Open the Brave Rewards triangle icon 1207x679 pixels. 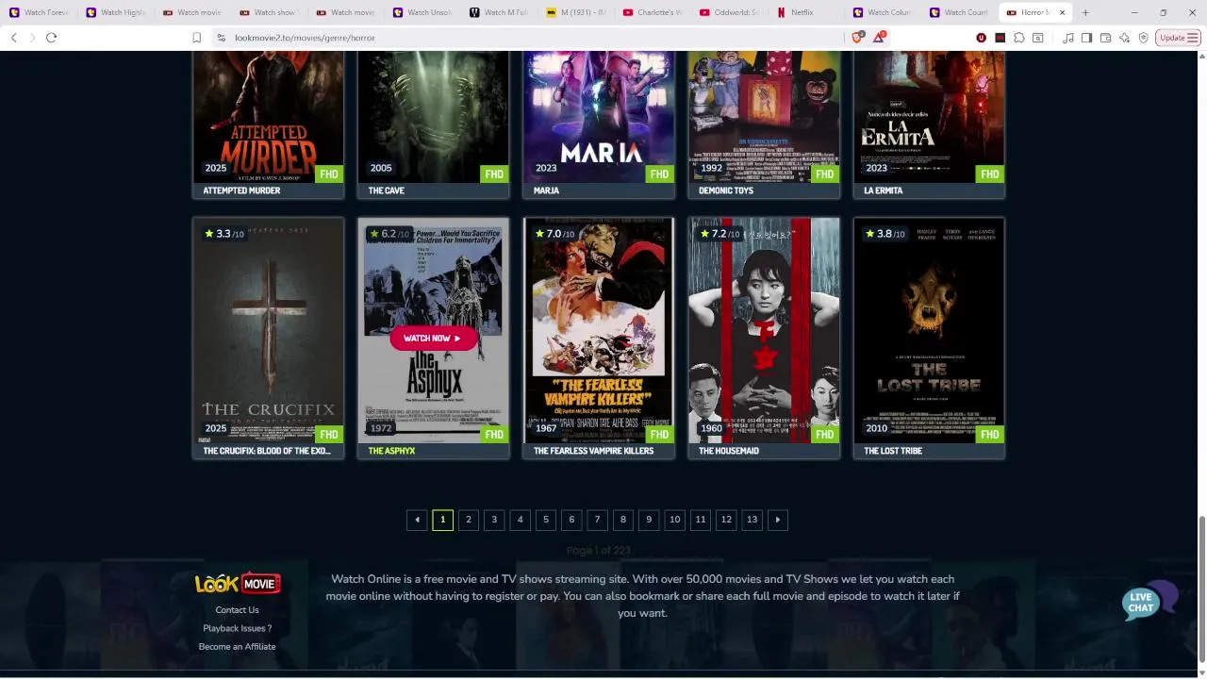(x=879, y=38)
